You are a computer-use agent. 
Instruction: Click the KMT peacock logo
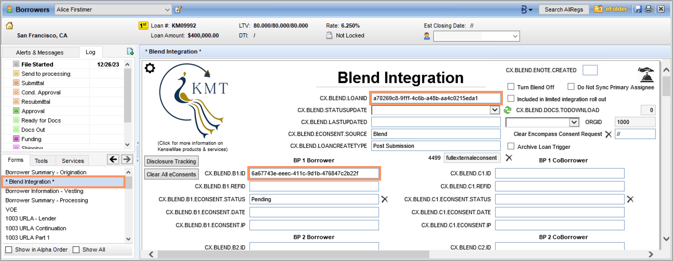click(x=193, y=101)
